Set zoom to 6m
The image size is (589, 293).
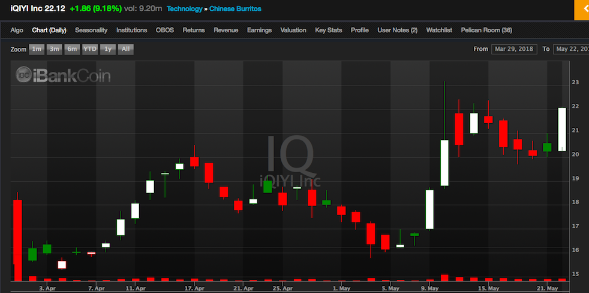(x=72, y=49)
